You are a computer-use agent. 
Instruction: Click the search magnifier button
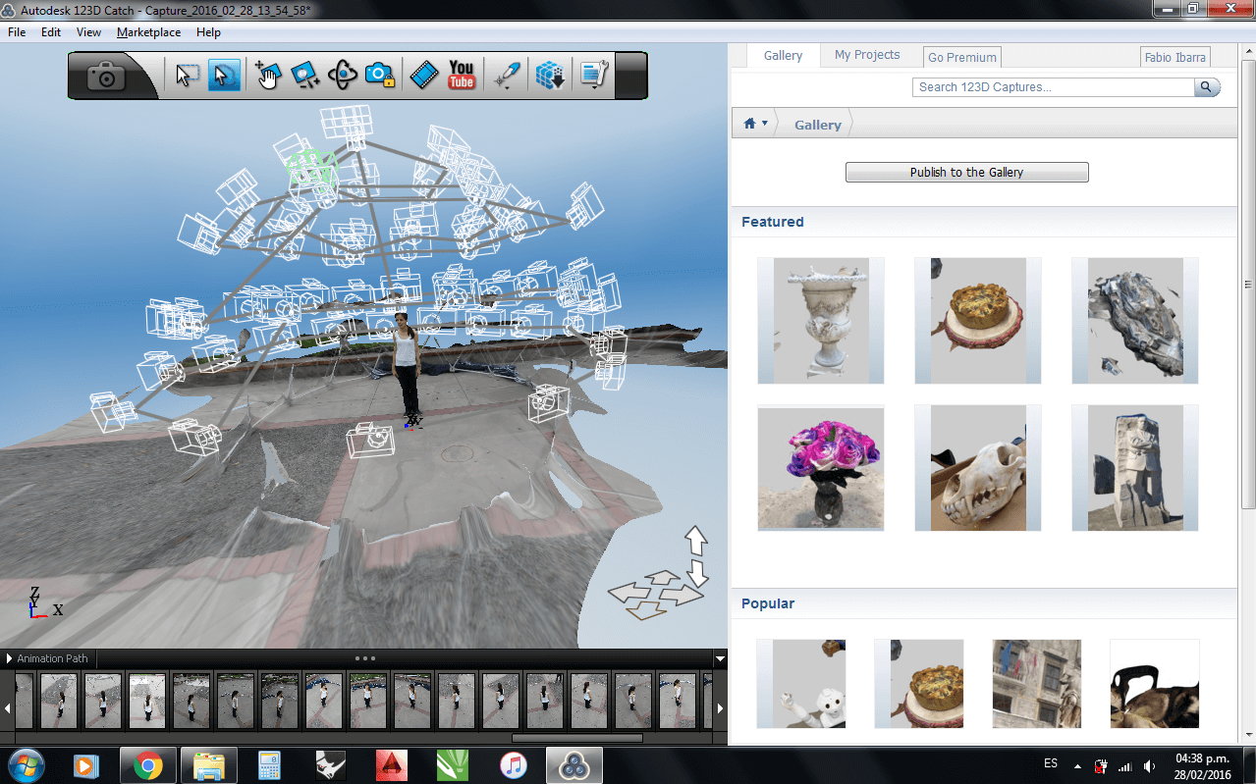1207,87
